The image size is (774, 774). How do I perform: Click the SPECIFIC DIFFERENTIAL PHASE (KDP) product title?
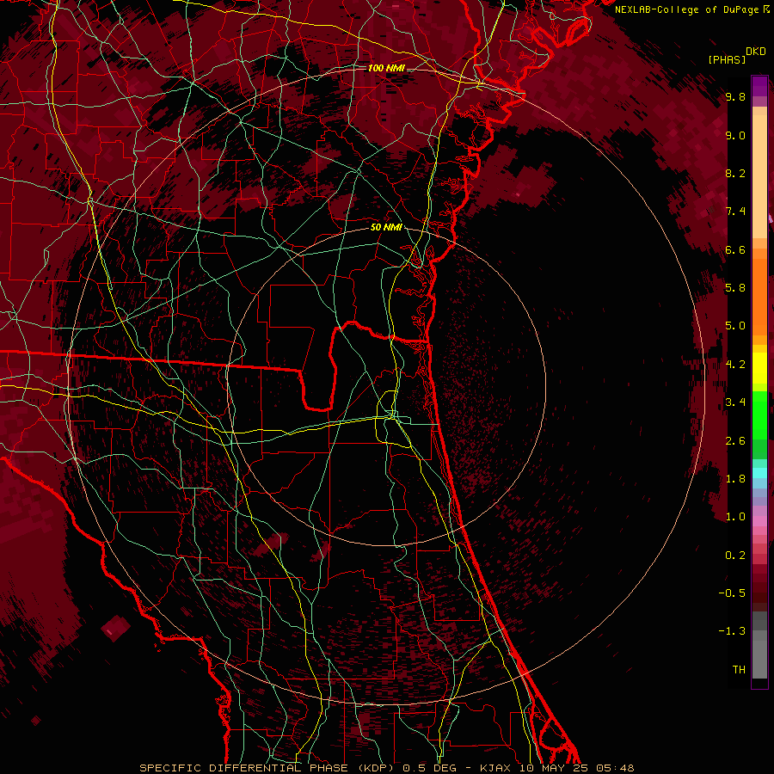(x=267, y=768)
